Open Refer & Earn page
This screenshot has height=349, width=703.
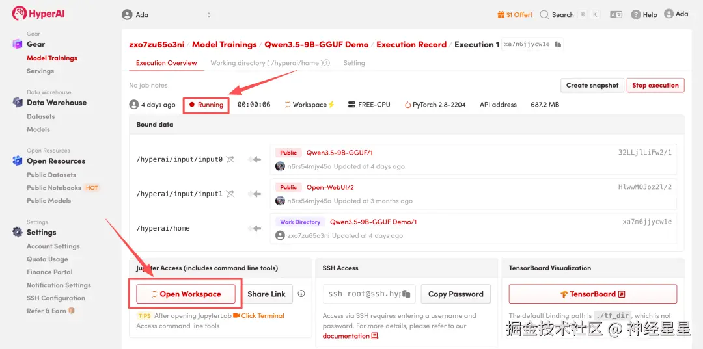[x=47, y=311]
